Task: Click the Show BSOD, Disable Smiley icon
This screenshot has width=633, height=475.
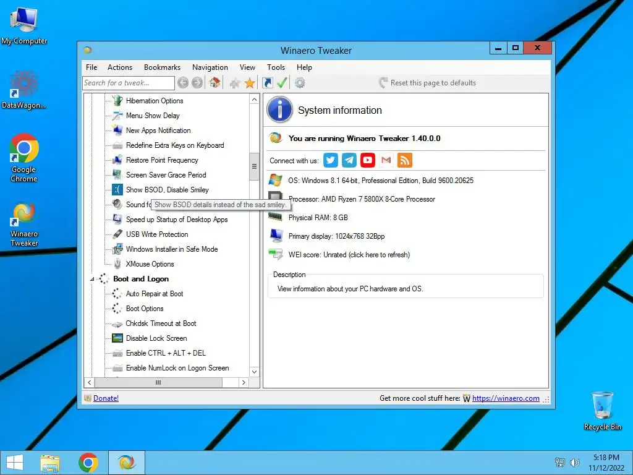Action: 117,189
